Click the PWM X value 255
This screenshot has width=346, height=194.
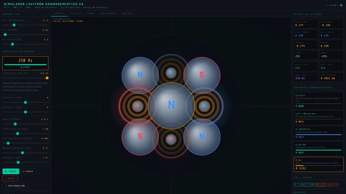coord(298,56)
